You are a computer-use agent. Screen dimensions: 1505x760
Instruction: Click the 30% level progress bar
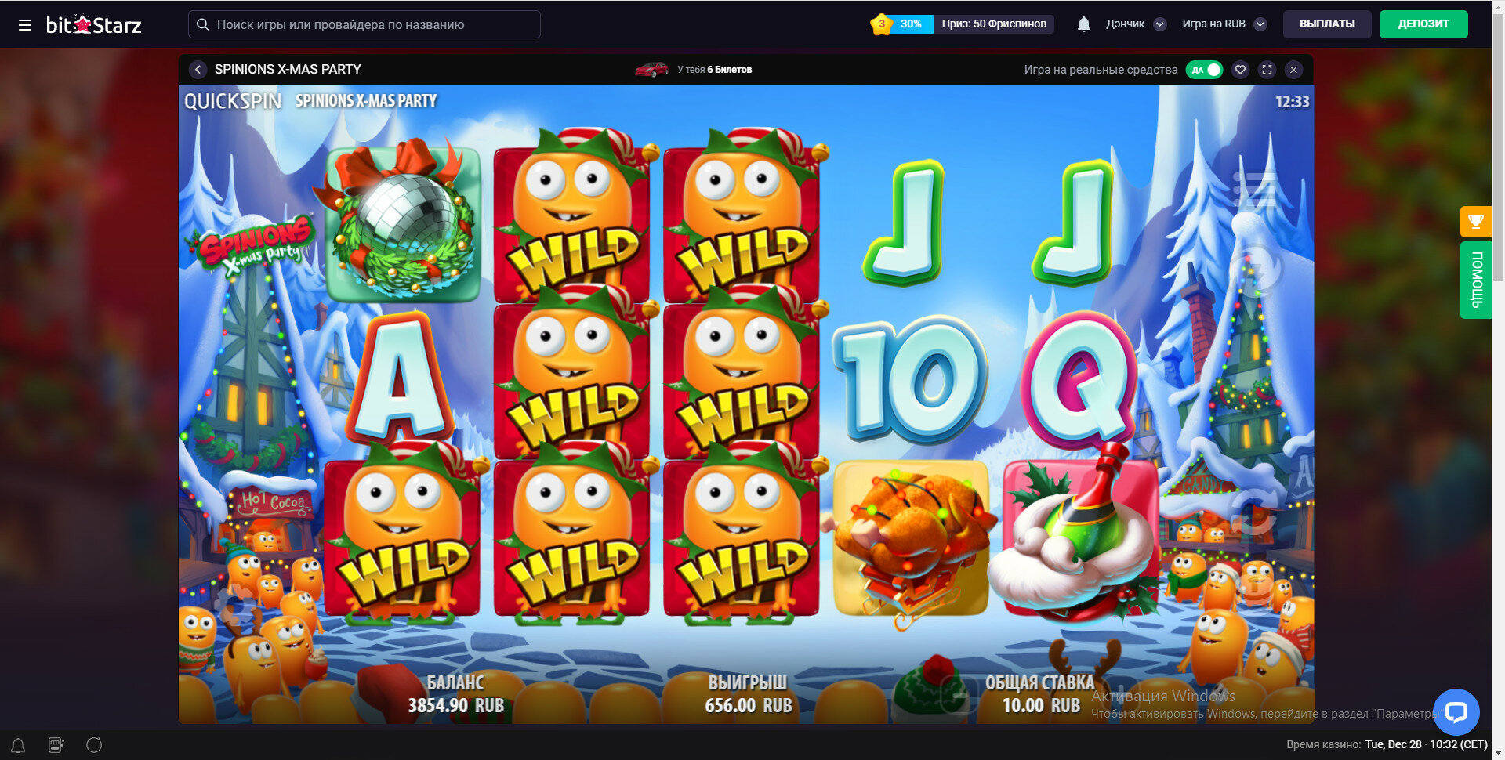tap(911, 24)
